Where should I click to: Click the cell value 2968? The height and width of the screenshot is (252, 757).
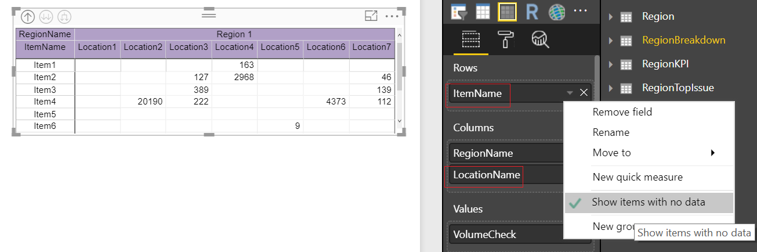pyautogui.click(x=243, y=77)
